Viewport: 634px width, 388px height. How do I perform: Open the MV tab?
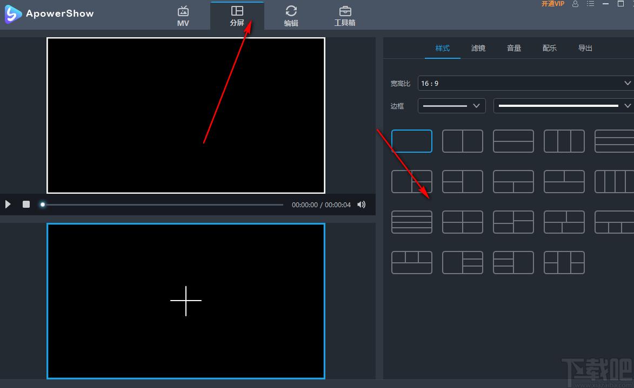[x=183, y=16]
